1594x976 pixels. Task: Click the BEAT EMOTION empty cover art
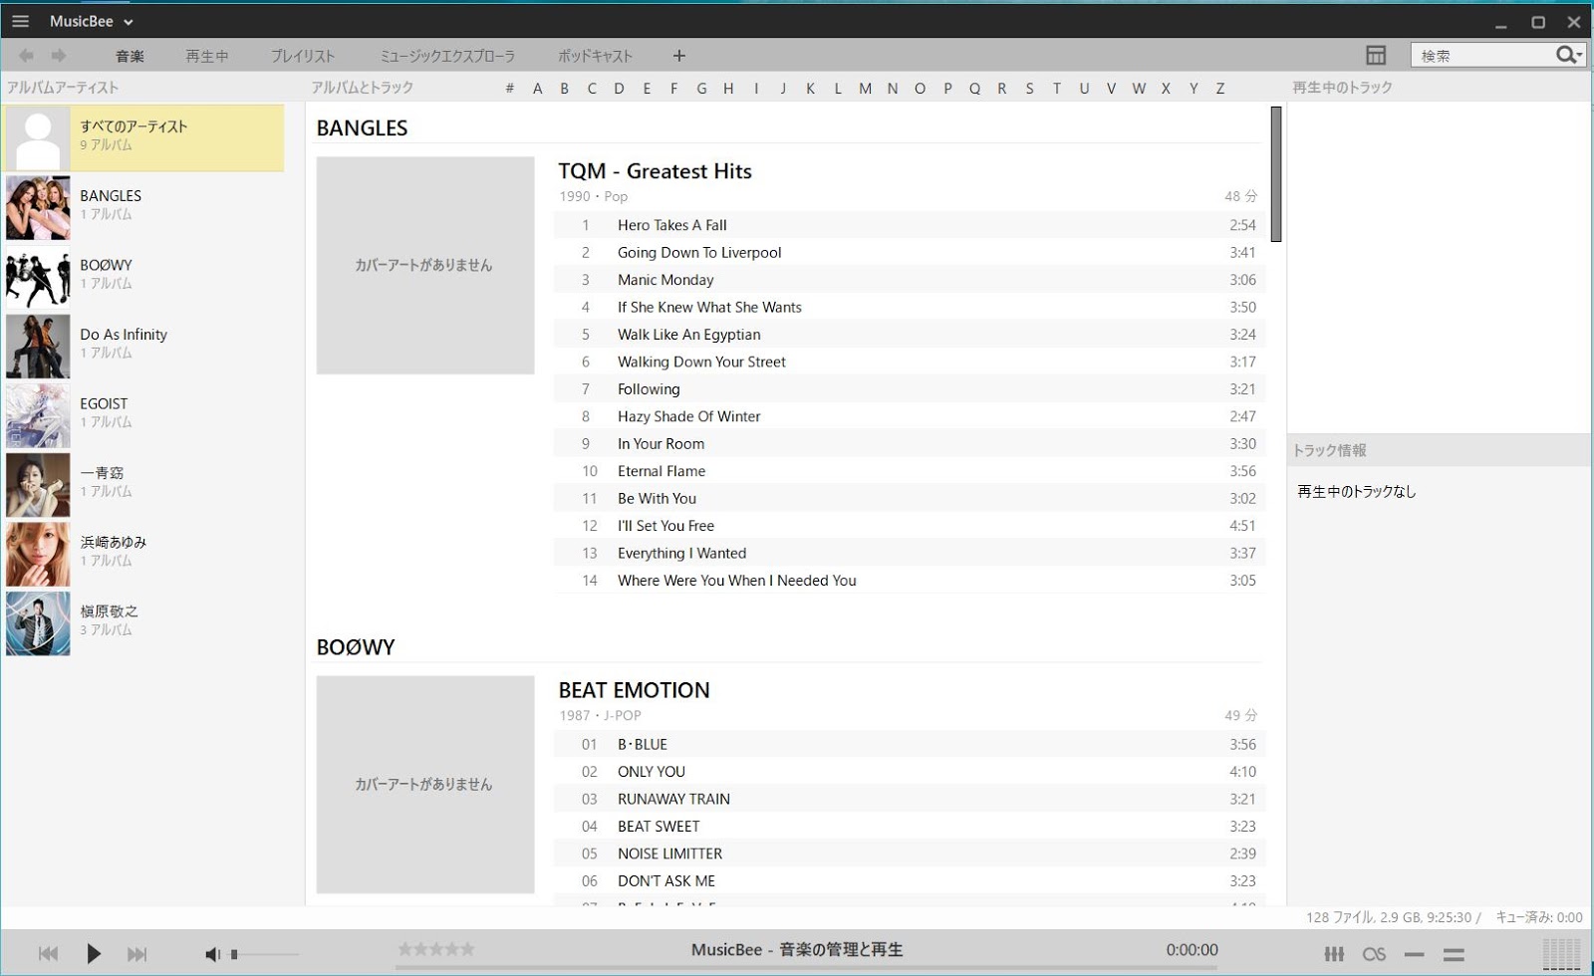(425, 785)
